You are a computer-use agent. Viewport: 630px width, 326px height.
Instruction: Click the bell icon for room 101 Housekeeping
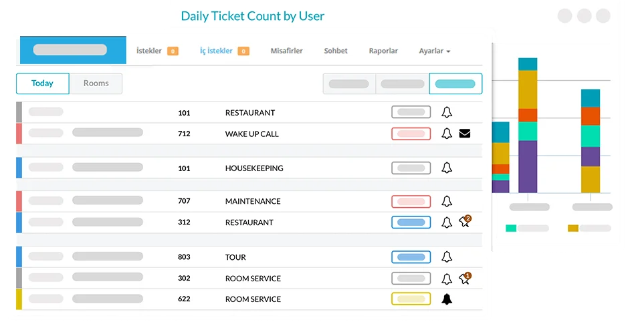(447, 168)
